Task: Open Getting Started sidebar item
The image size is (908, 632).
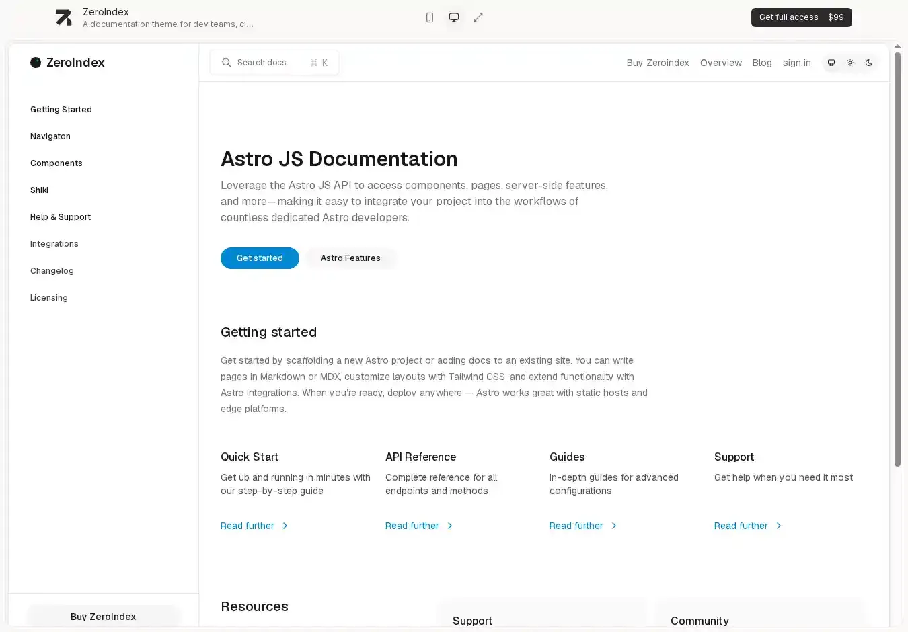Action: click(61, 110)
